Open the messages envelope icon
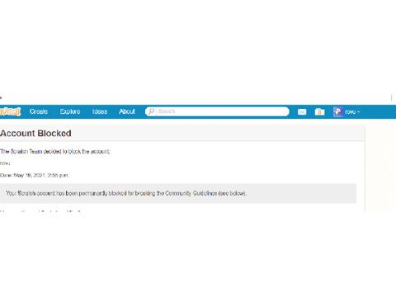The width and height of the screenshot is (396, 297). tap(302, 112)
